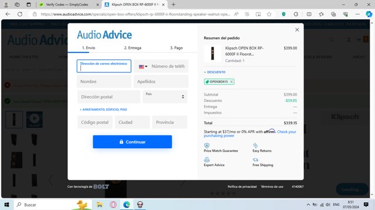Click the Audio Advice logo in modal

(104, 35)
